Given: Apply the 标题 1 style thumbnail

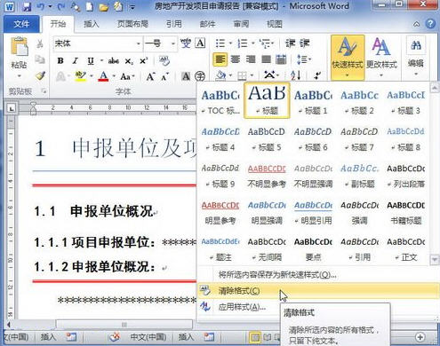Looking at the screenshot, I should click(x=313, y=101).
